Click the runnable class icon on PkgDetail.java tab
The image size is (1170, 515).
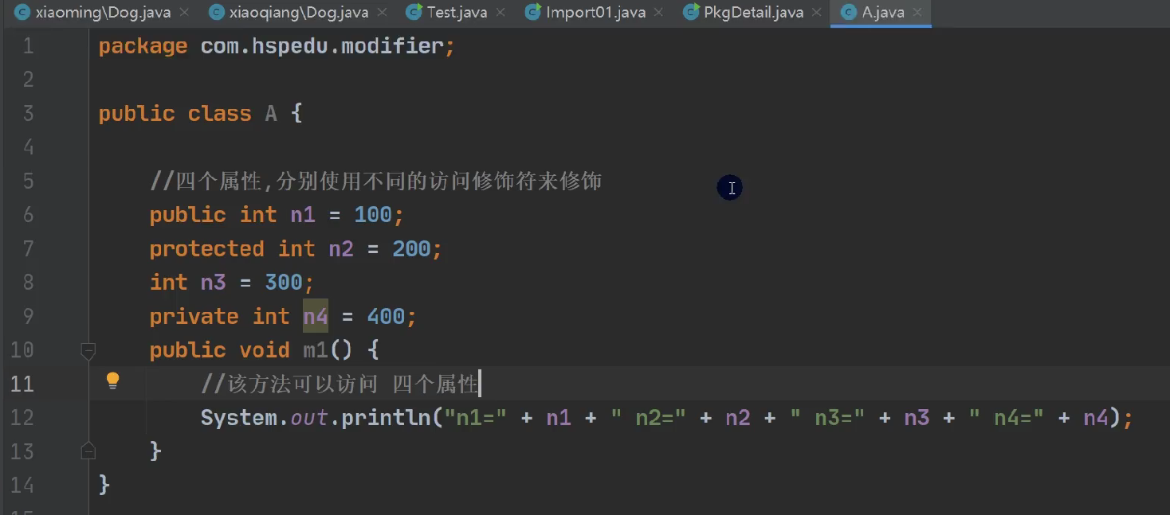[691, 13]
